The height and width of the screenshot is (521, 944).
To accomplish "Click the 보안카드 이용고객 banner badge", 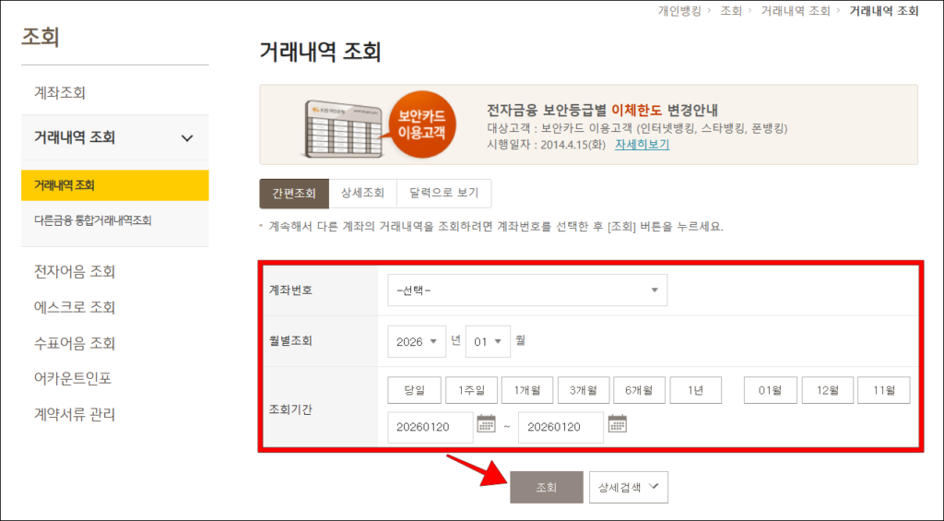I will (x=421, y=124).
